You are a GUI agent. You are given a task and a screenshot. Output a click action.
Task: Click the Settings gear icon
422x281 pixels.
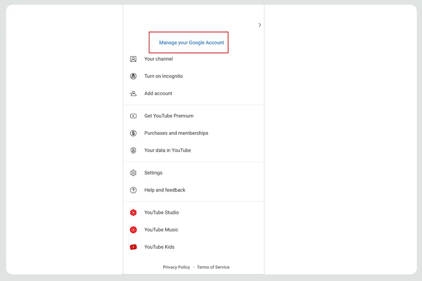coord(133,173)
